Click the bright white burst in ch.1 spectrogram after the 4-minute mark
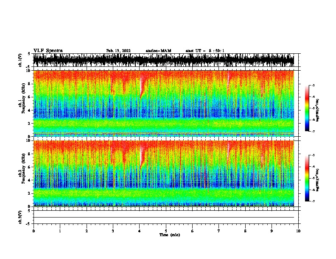Image resolution: width=336 pixels, height=259 pixels. click(x=142, y=85)
